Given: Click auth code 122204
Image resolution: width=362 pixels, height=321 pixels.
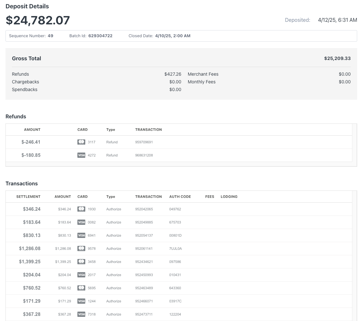Looking at the screenshot, I should (x=175, y=314).
